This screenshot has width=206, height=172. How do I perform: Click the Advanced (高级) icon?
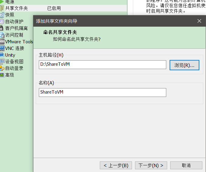[x=2, y=75]
